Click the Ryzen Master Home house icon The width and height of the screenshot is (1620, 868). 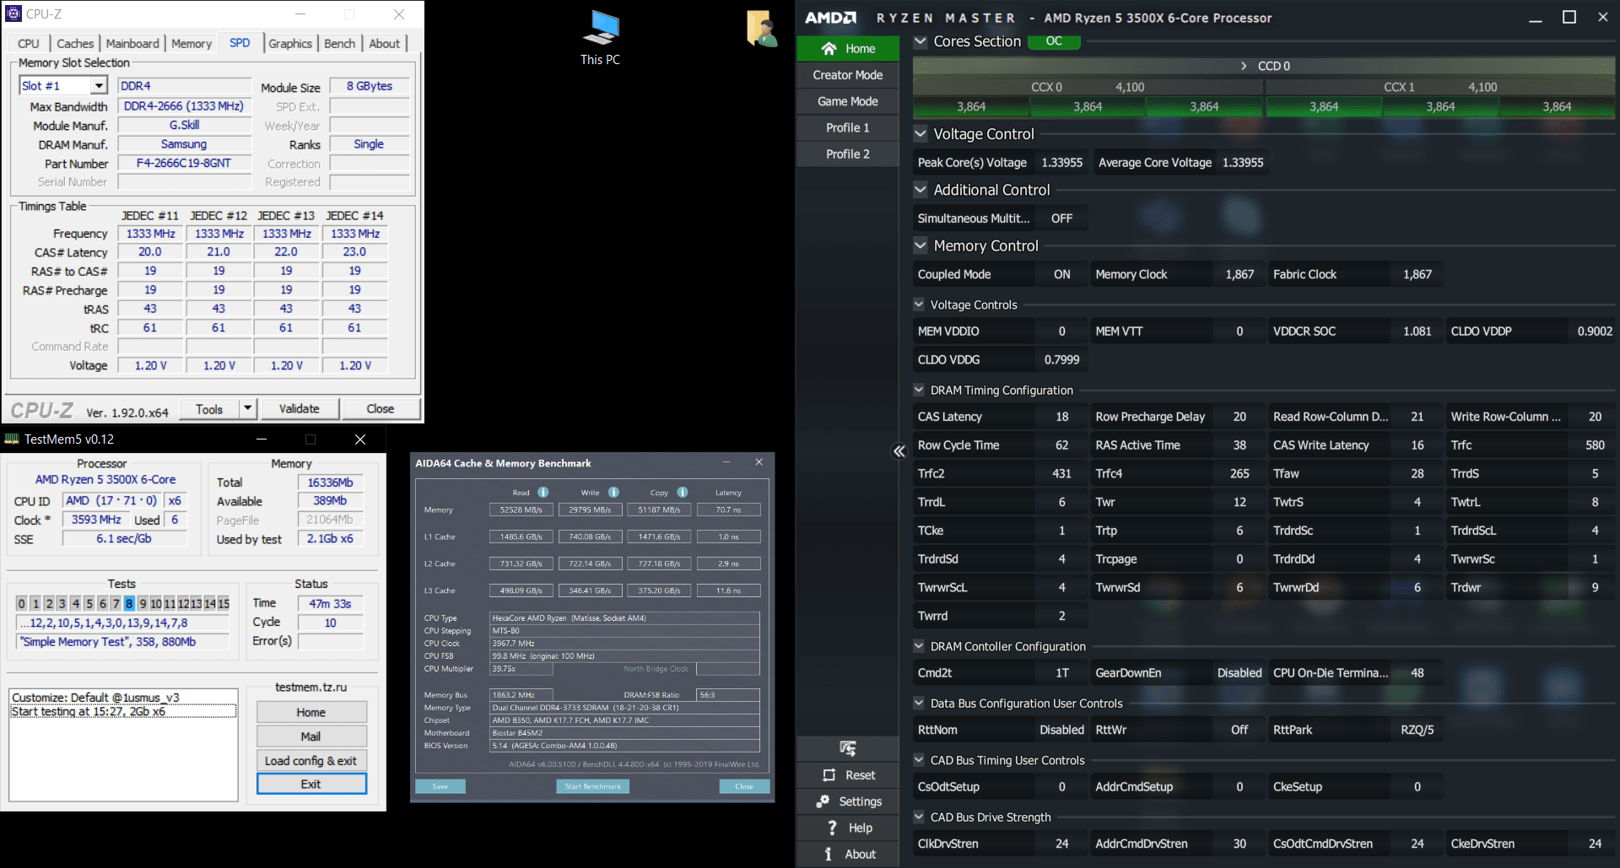tap(829, 49)
